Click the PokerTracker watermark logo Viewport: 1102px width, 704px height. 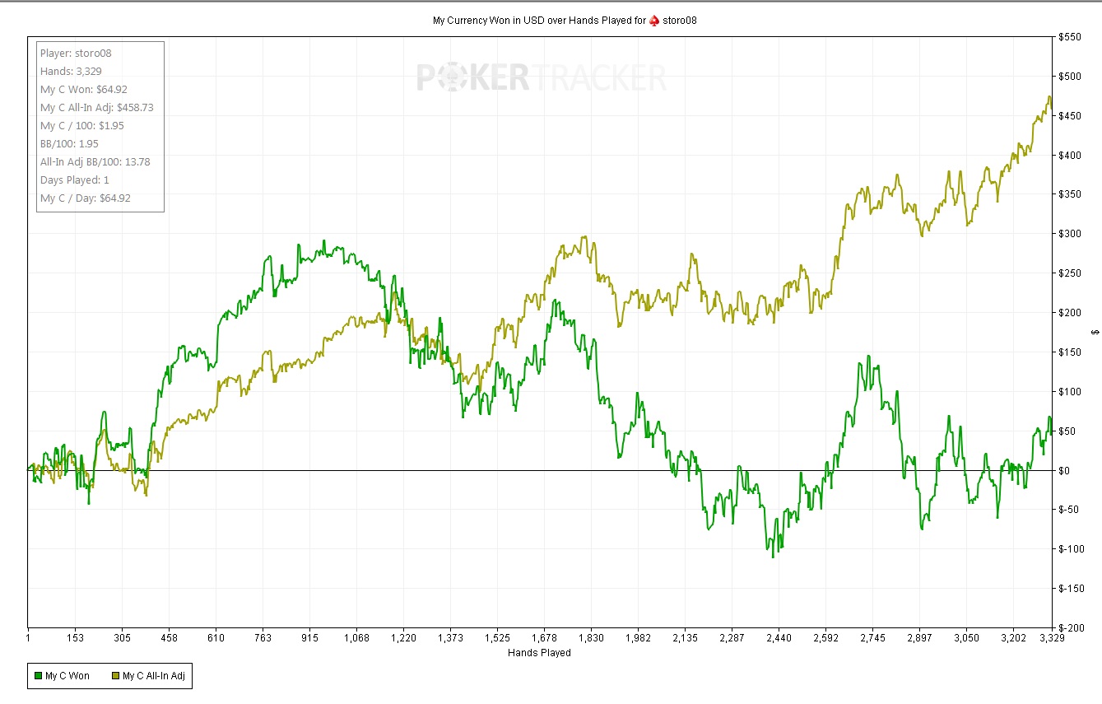pos(541,77)
